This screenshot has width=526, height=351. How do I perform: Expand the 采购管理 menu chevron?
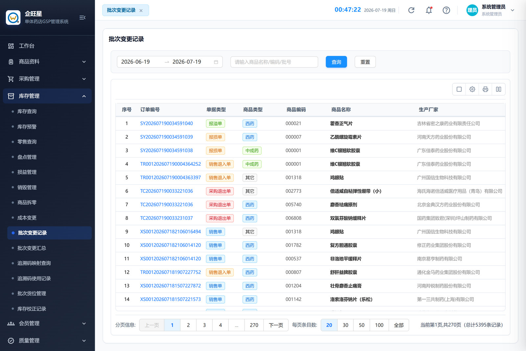click(x=84, y=79)
